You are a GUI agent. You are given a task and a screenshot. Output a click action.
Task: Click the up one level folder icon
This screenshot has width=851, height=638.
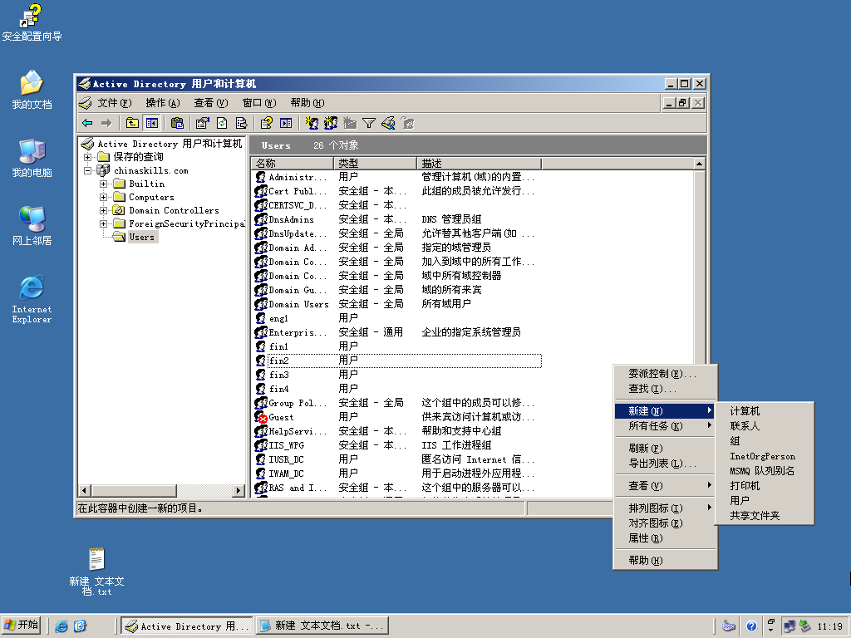[132, 123]
